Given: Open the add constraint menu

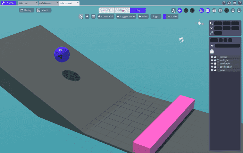Looking at the screenshot, I should [106, 16].
